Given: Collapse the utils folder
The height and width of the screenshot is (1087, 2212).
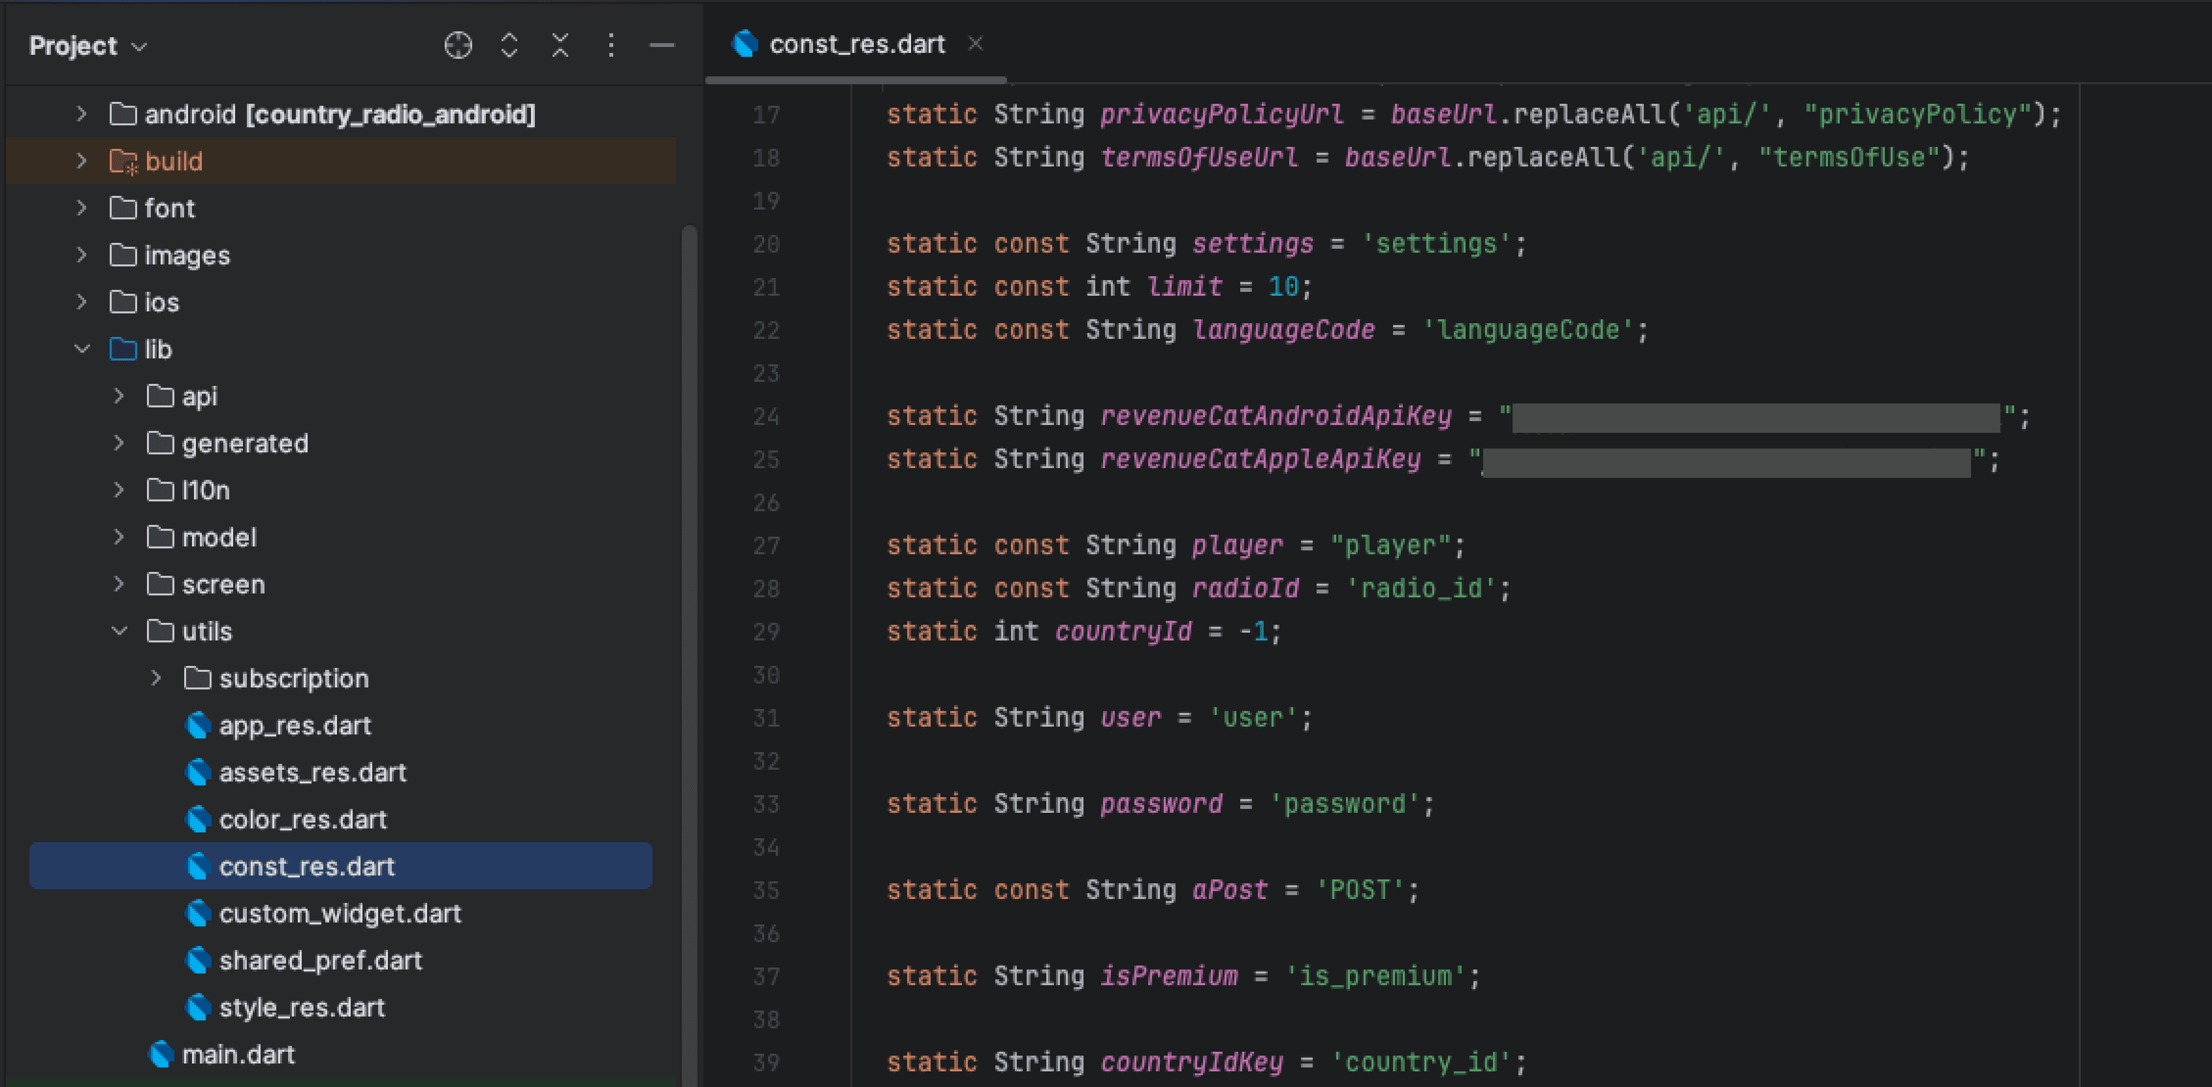Looking at the screenshot, I should 120,631.
